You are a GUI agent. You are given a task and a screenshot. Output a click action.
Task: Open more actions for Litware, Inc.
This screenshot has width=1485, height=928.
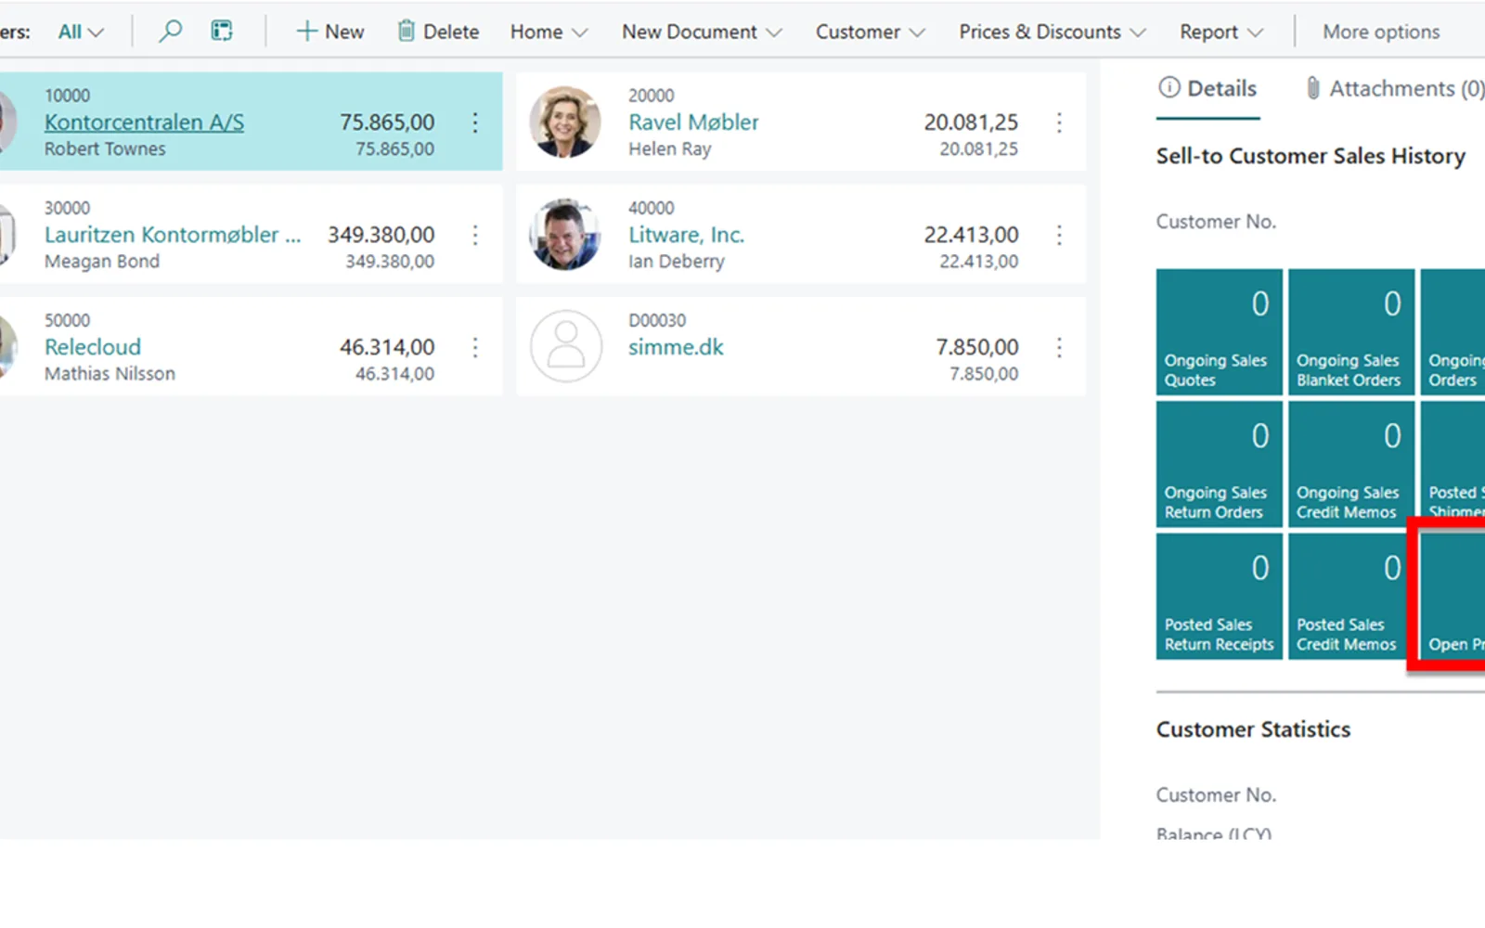pyautogui.click(x=1059, y=235)
